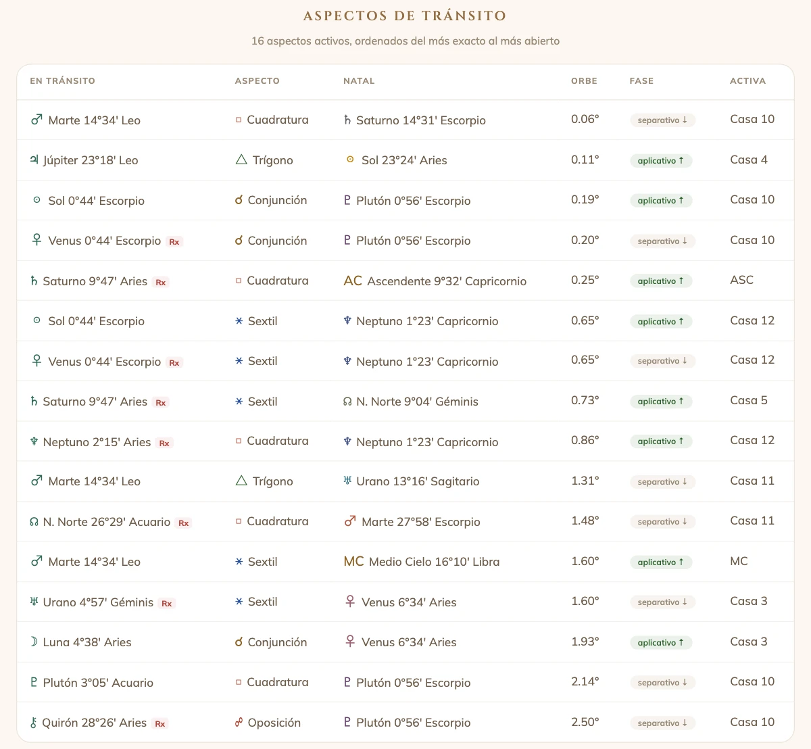
Task: Select the Cuadratura square icon in the Plutón 3°05' row
Action: (x=239, y=682)
